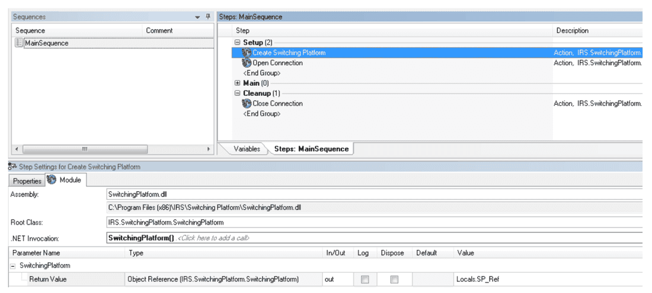Select the Open Connection step
The image size is (652, 293).
point(278,63)
